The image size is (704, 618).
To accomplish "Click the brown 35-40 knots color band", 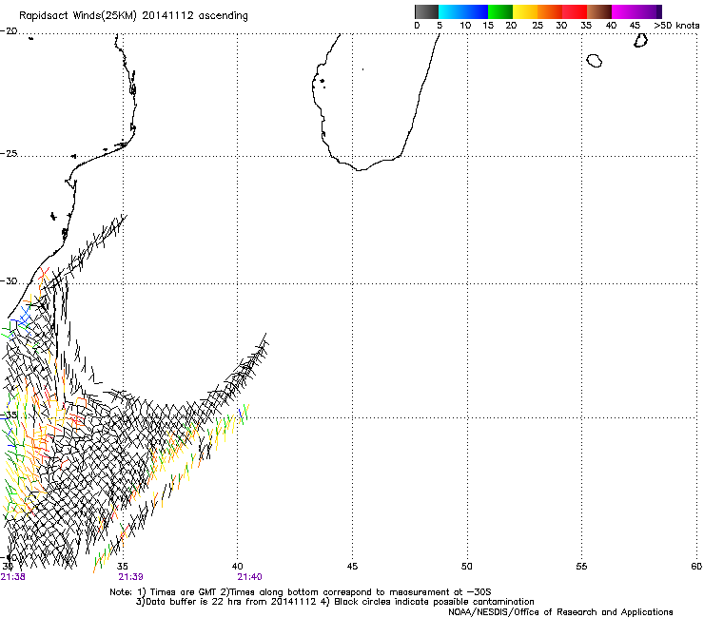I will 599,11.
